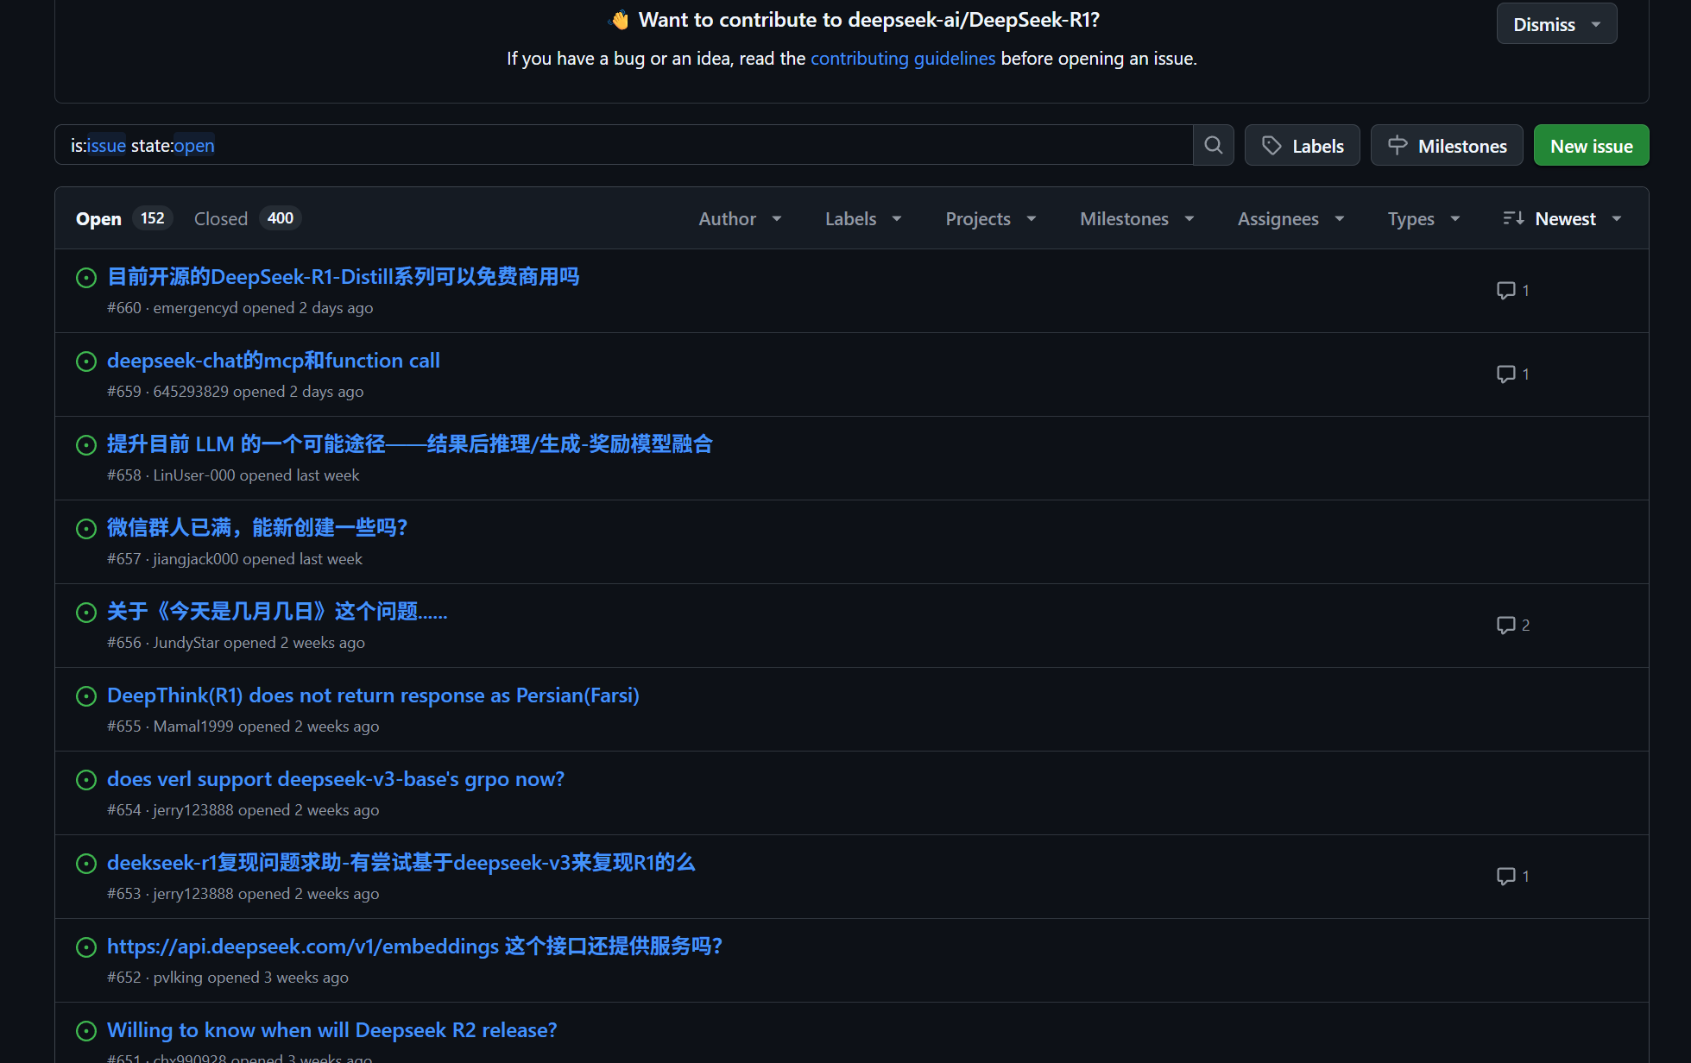1691x1063 pixels.
Task: Open the contributing guidelines link
Action: (x=902, y=59)
